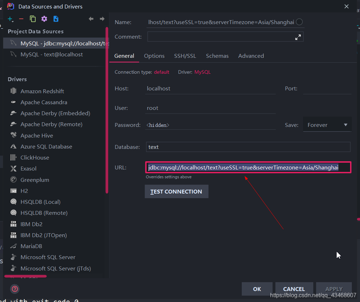Image resolution: width=360 pixels, height=302 pixels.
Task: Click the data sources list vertical scrollbar
Action: point(107,110)
